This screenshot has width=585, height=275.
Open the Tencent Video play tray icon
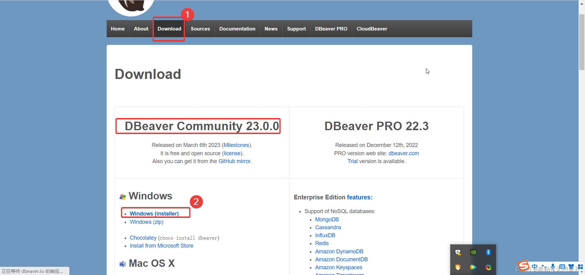(473, 267)
